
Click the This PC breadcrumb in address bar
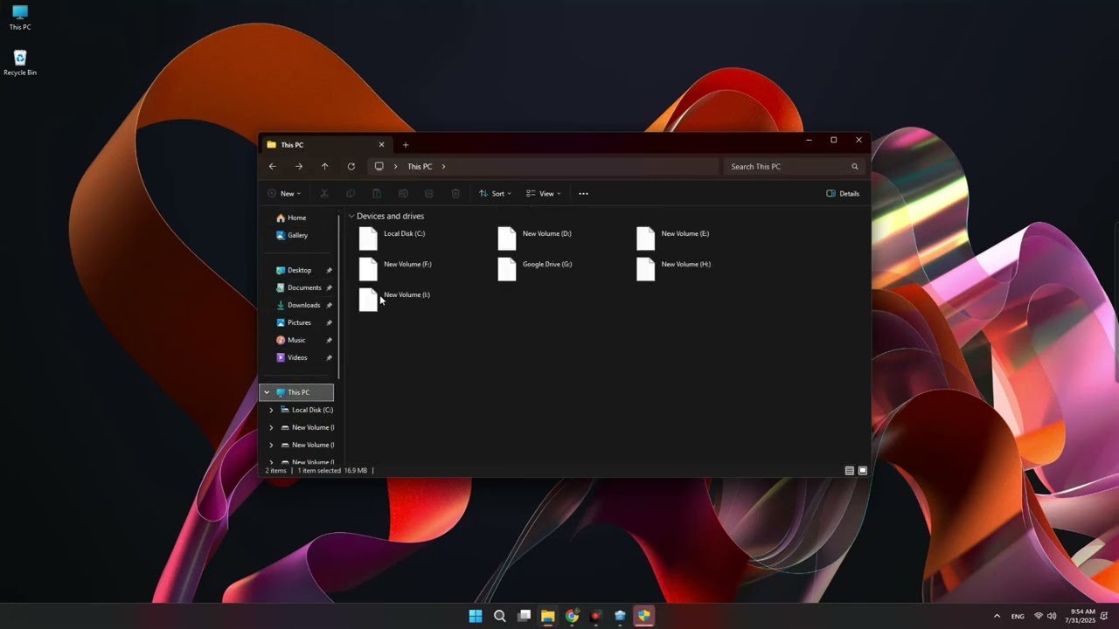(420, 166)
